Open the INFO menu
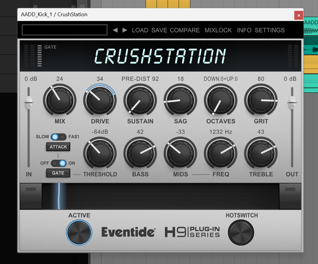This screenshot has height=264, width=318. (244, 30)
